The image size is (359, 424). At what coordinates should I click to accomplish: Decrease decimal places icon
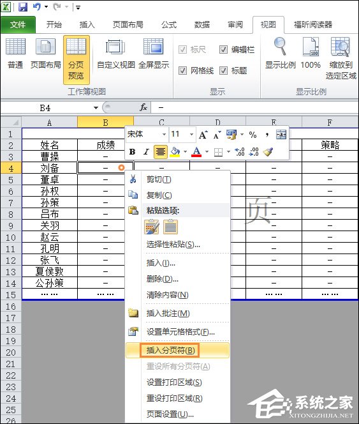tap(254, 152)
